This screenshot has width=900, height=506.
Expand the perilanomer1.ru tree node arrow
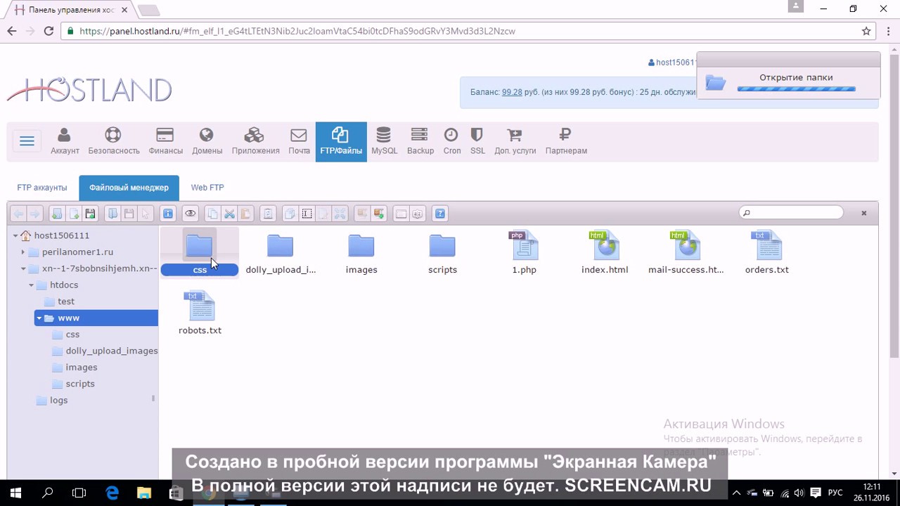[23, 252]
